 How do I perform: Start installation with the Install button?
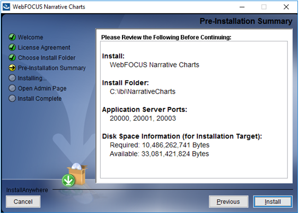(272, 201)
